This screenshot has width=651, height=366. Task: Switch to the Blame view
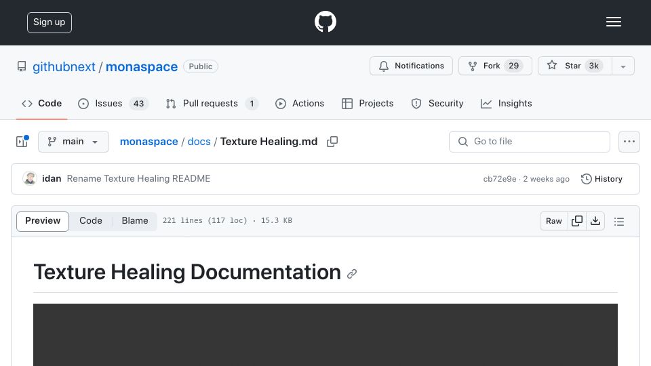(x=135, y=221)
